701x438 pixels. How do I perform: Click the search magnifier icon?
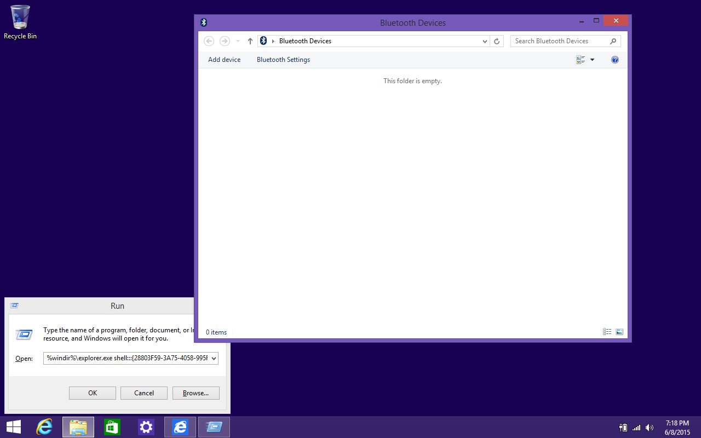[x=613, y=41]
